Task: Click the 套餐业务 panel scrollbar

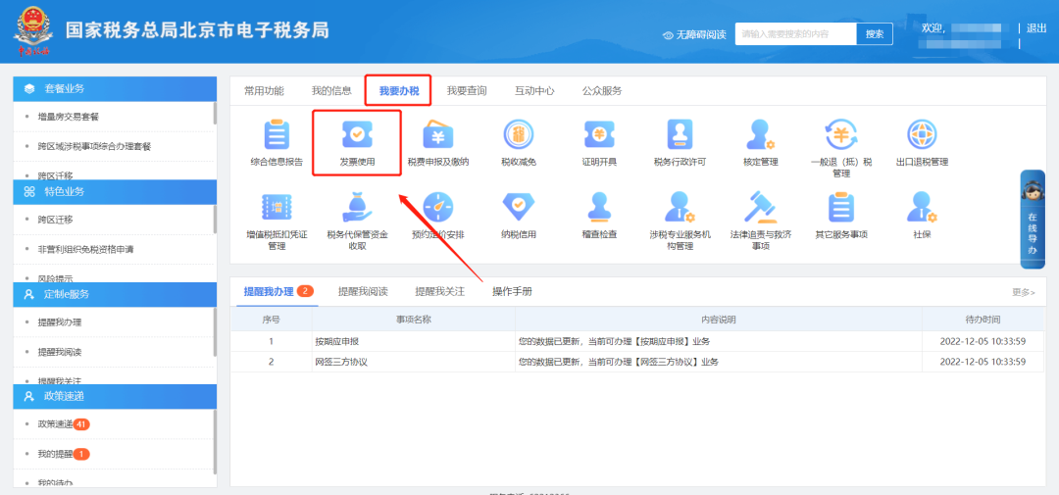Action: [215, 113]
